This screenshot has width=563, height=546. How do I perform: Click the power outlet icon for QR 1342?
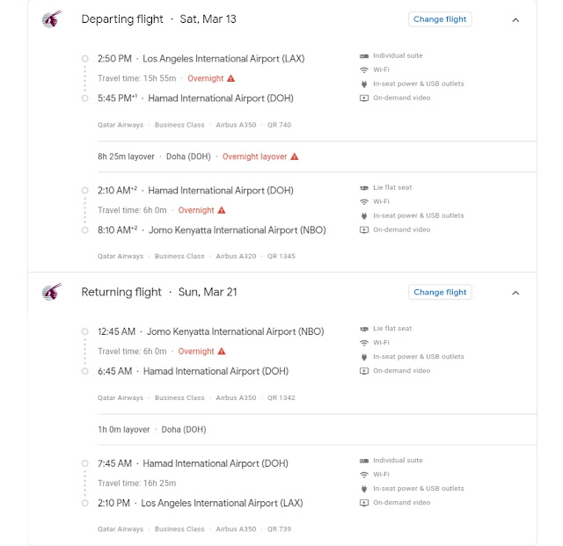pos(364,357)
